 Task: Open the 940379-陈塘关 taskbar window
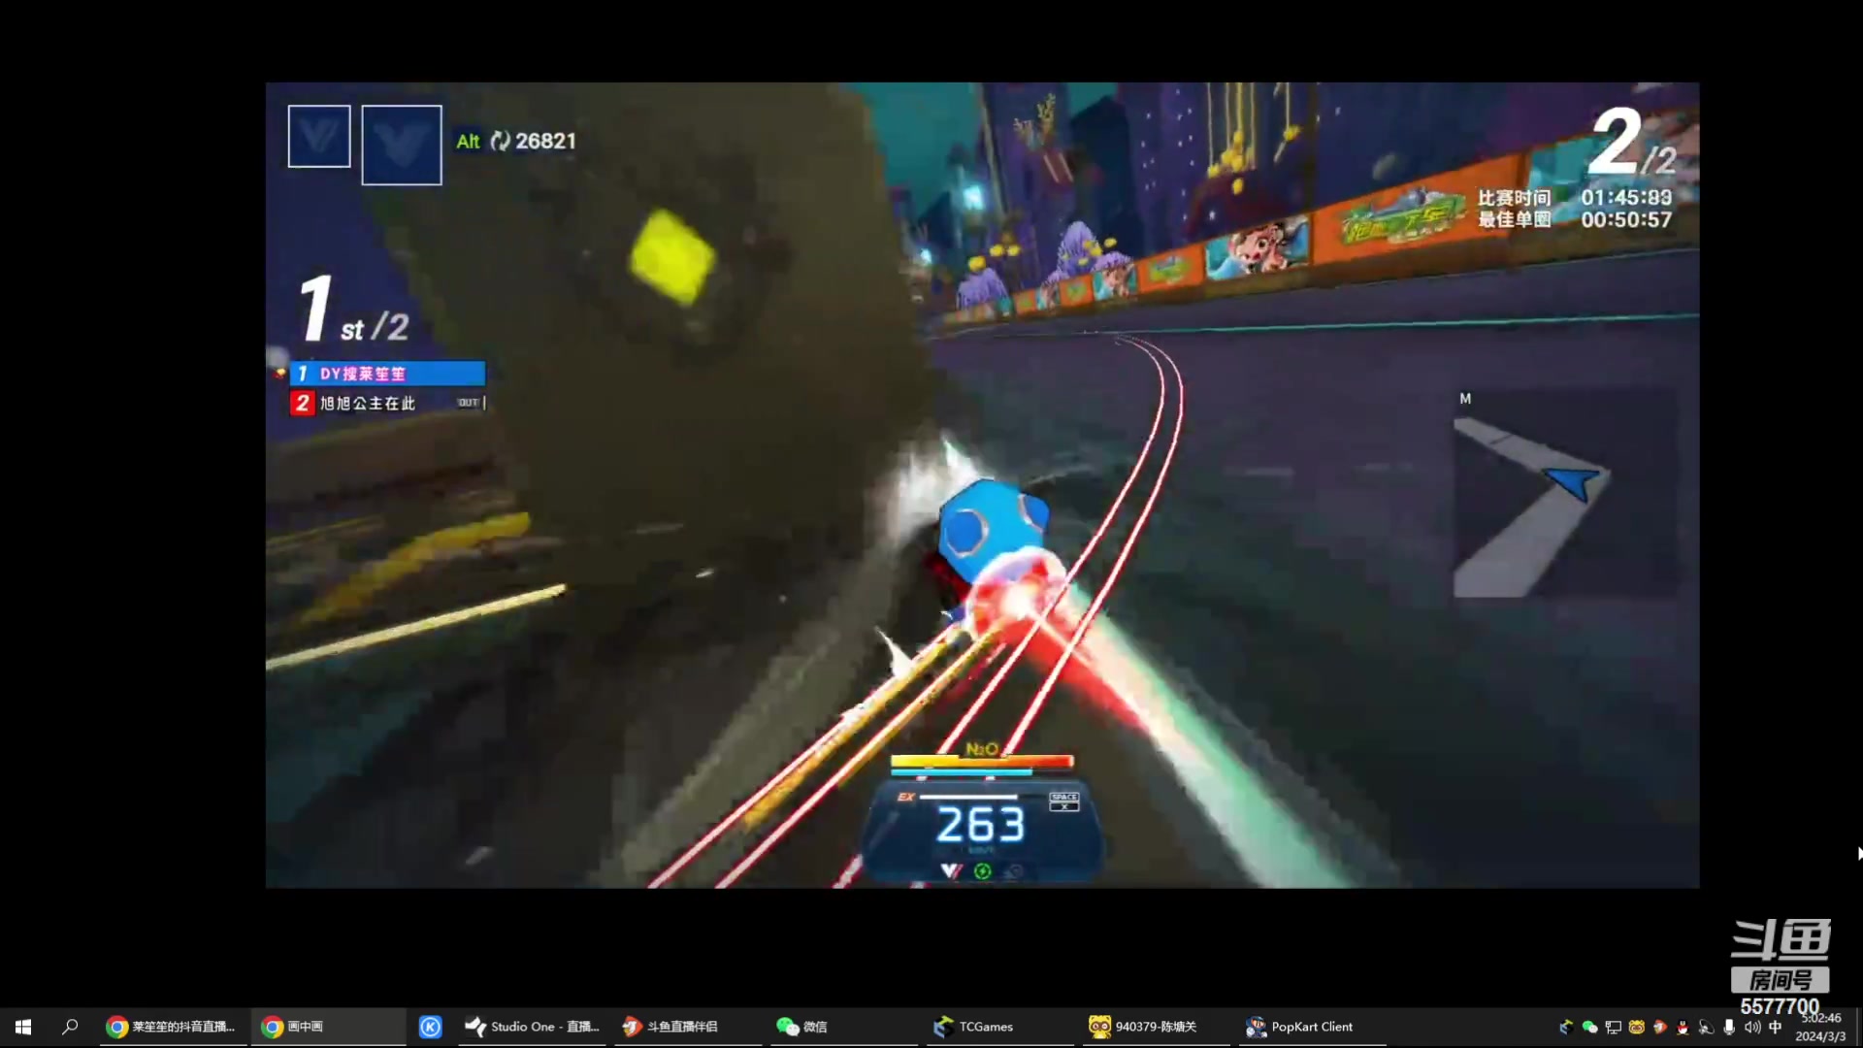1157,1027
